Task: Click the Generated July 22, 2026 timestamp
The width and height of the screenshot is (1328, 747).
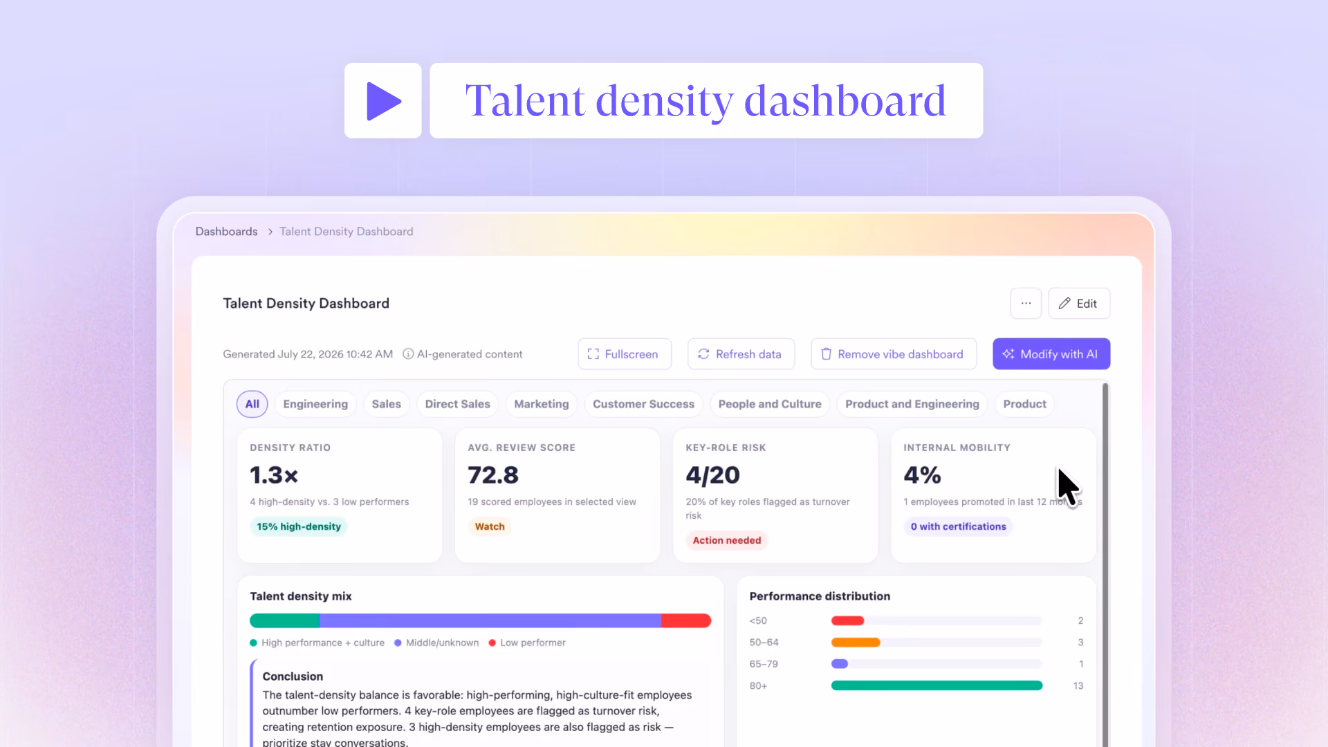Action: 308,354
